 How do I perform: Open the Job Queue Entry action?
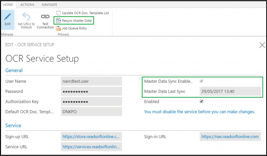point(74,28)
